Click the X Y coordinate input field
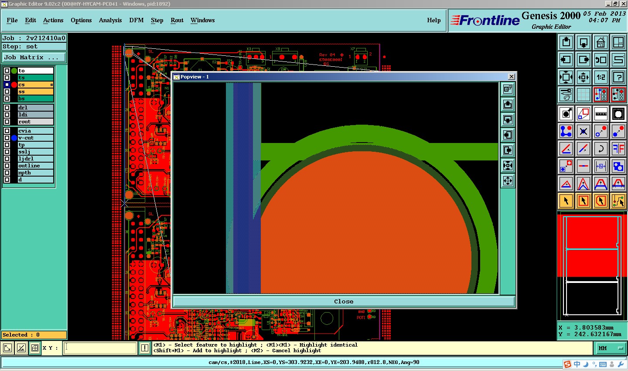Image resolution: width=628 pixels, height=371 pixels. pos(100,348)
